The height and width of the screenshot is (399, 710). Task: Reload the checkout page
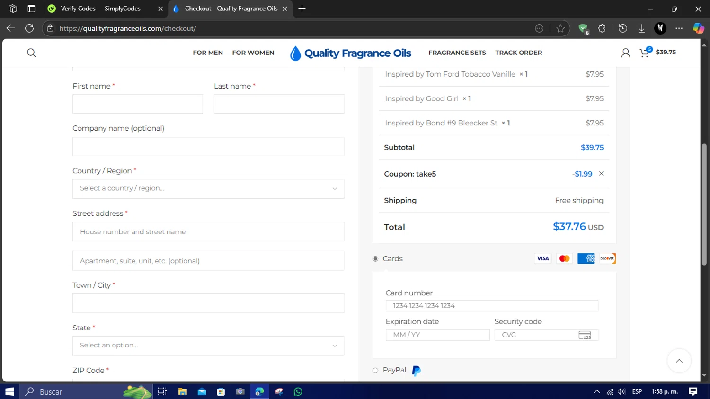29,28
